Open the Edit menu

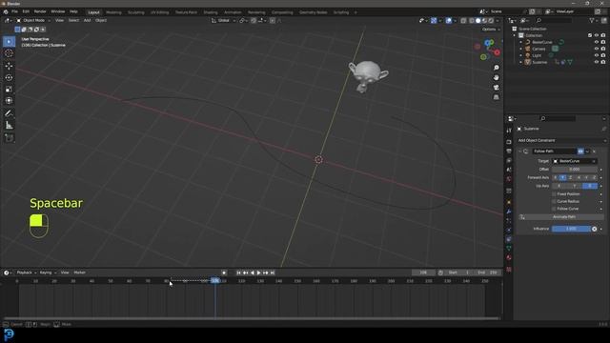pos(26,11)
